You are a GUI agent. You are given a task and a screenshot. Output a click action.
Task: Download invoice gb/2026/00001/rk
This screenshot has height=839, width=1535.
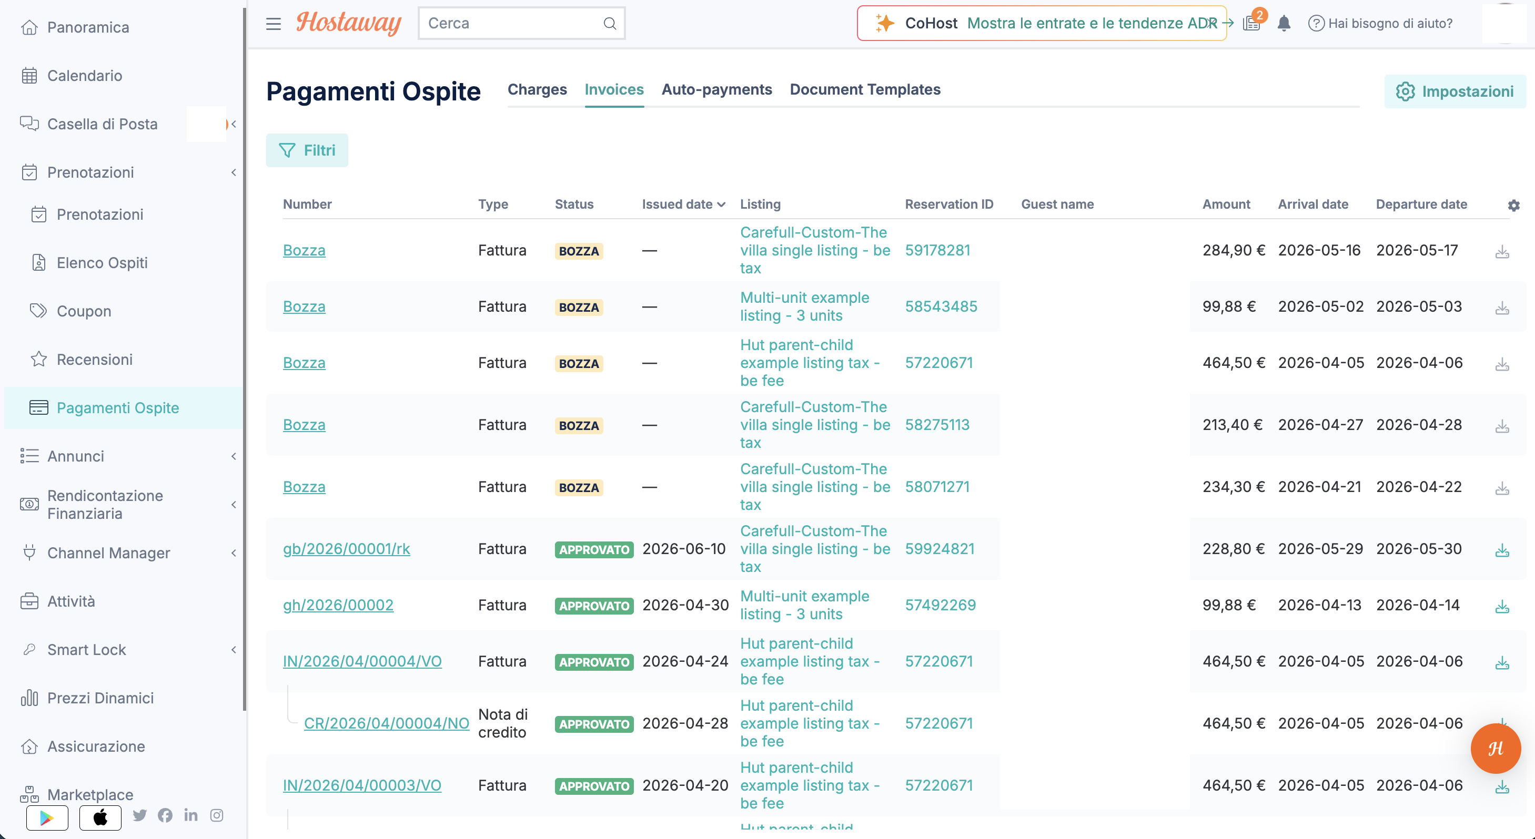[1502, 550]
